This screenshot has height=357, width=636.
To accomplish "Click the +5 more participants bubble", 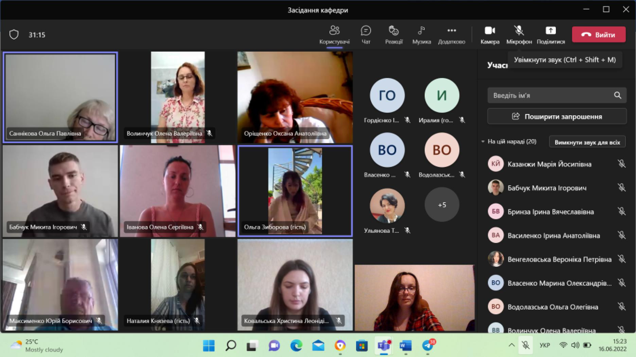I will [x=442, y=205].
